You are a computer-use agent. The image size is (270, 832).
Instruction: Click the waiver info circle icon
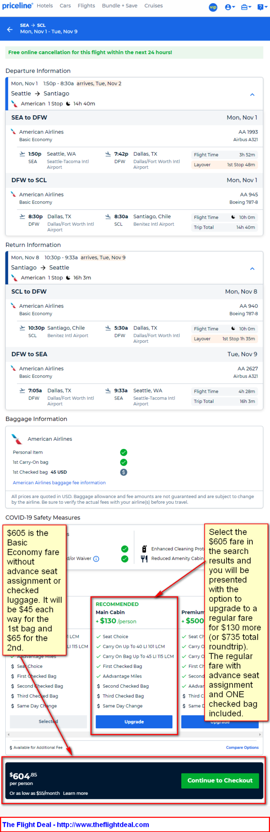click(96, 559)
